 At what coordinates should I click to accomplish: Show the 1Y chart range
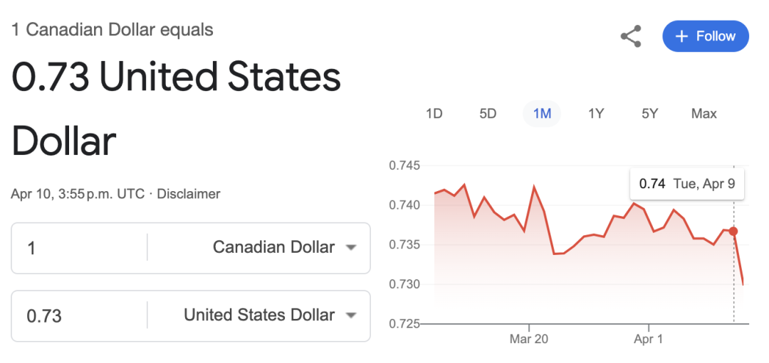tap(596, 114)
